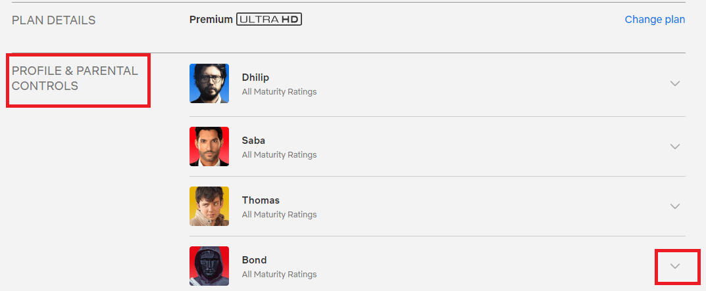Click the PROFILE & PARENTAL CONTROLS heading
This screenshot has height=291, width=706.
(x=75, y=78)
